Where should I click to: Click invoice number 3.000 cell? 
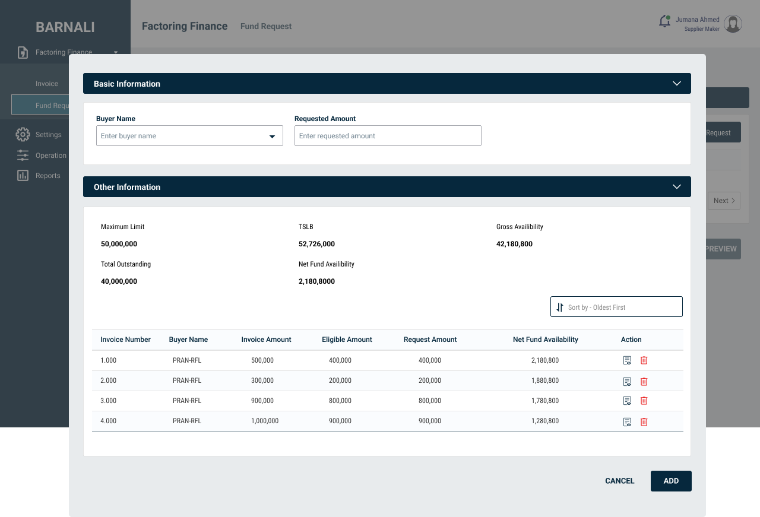pyautogui.click(x=109, y=401)
